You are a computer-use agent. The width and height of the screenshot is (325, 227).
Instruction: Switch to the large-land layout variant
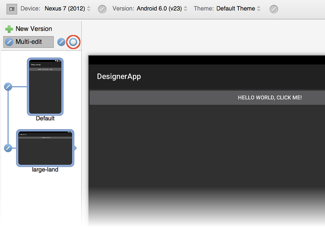pyautogui.click(x=45, y=148)
